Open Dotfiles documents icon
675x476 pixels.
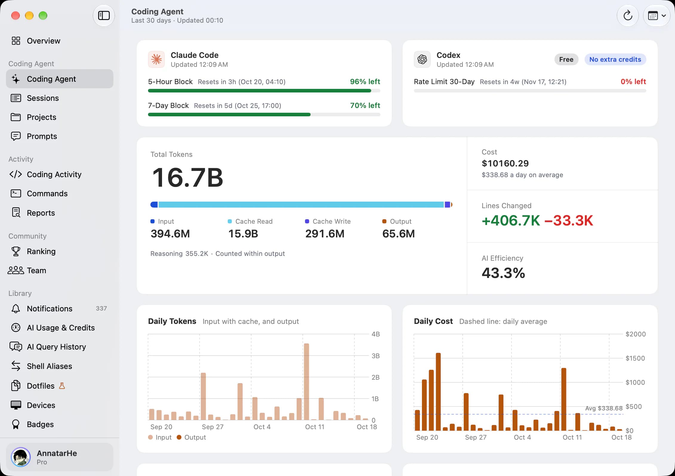[16, 385]
